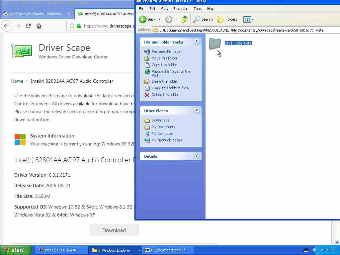Screen dimensions: 340x255
Task: Open Back history dropdown arrow in Explorer
Action: [x=159, y=19]
